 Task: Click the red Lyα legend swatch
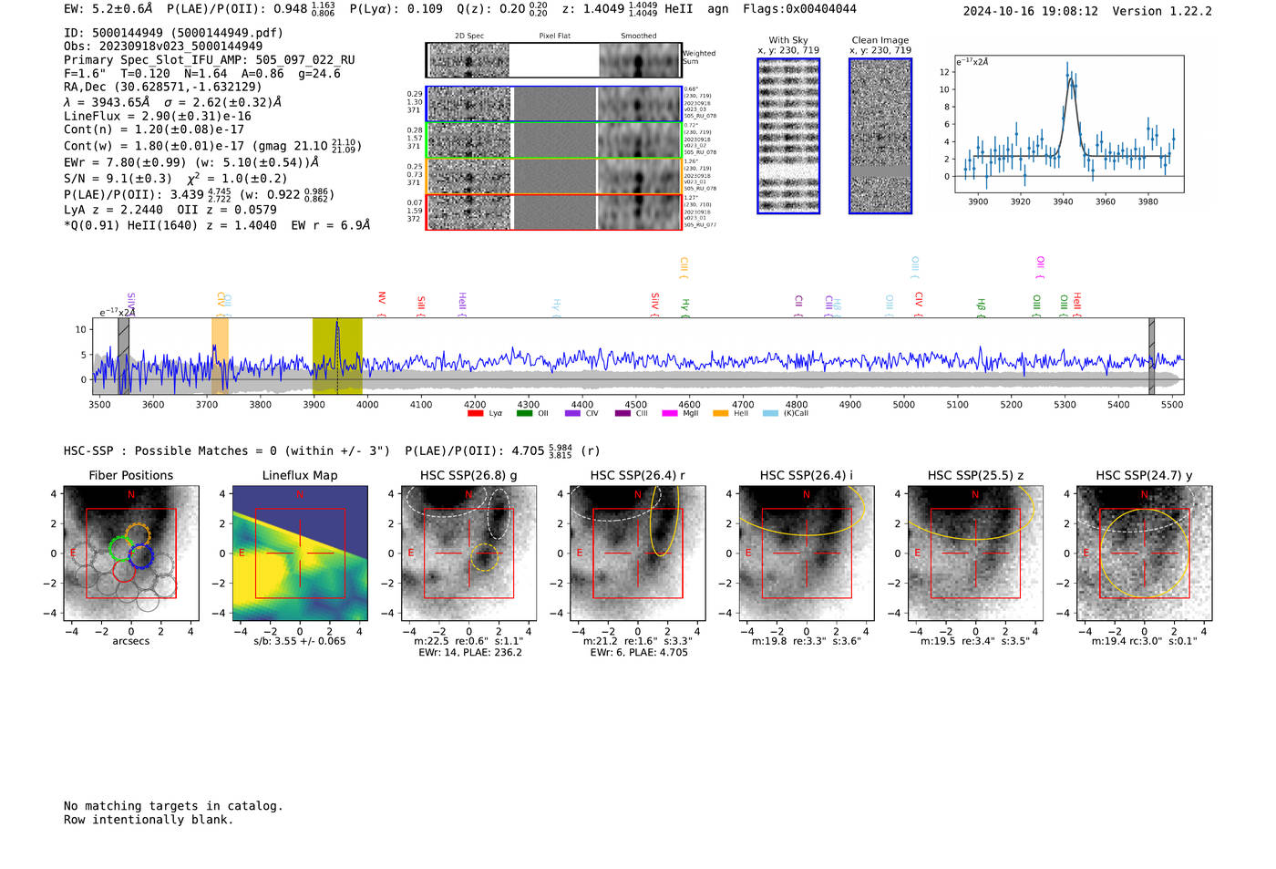(x=475, y=413)
